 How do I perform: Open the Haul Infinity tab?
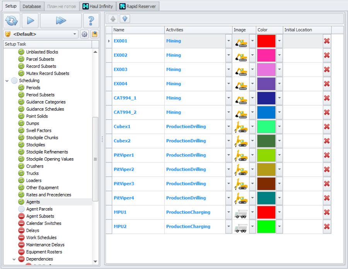pyautogui.click(x=98, y=6)
